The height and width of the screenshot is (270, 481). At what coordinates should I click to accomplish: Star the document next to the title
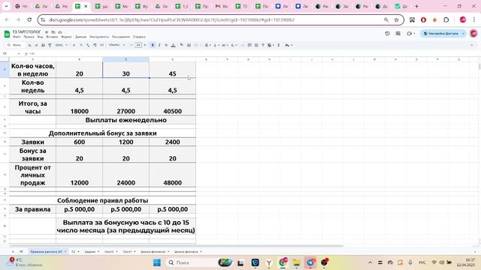[47, 31]
